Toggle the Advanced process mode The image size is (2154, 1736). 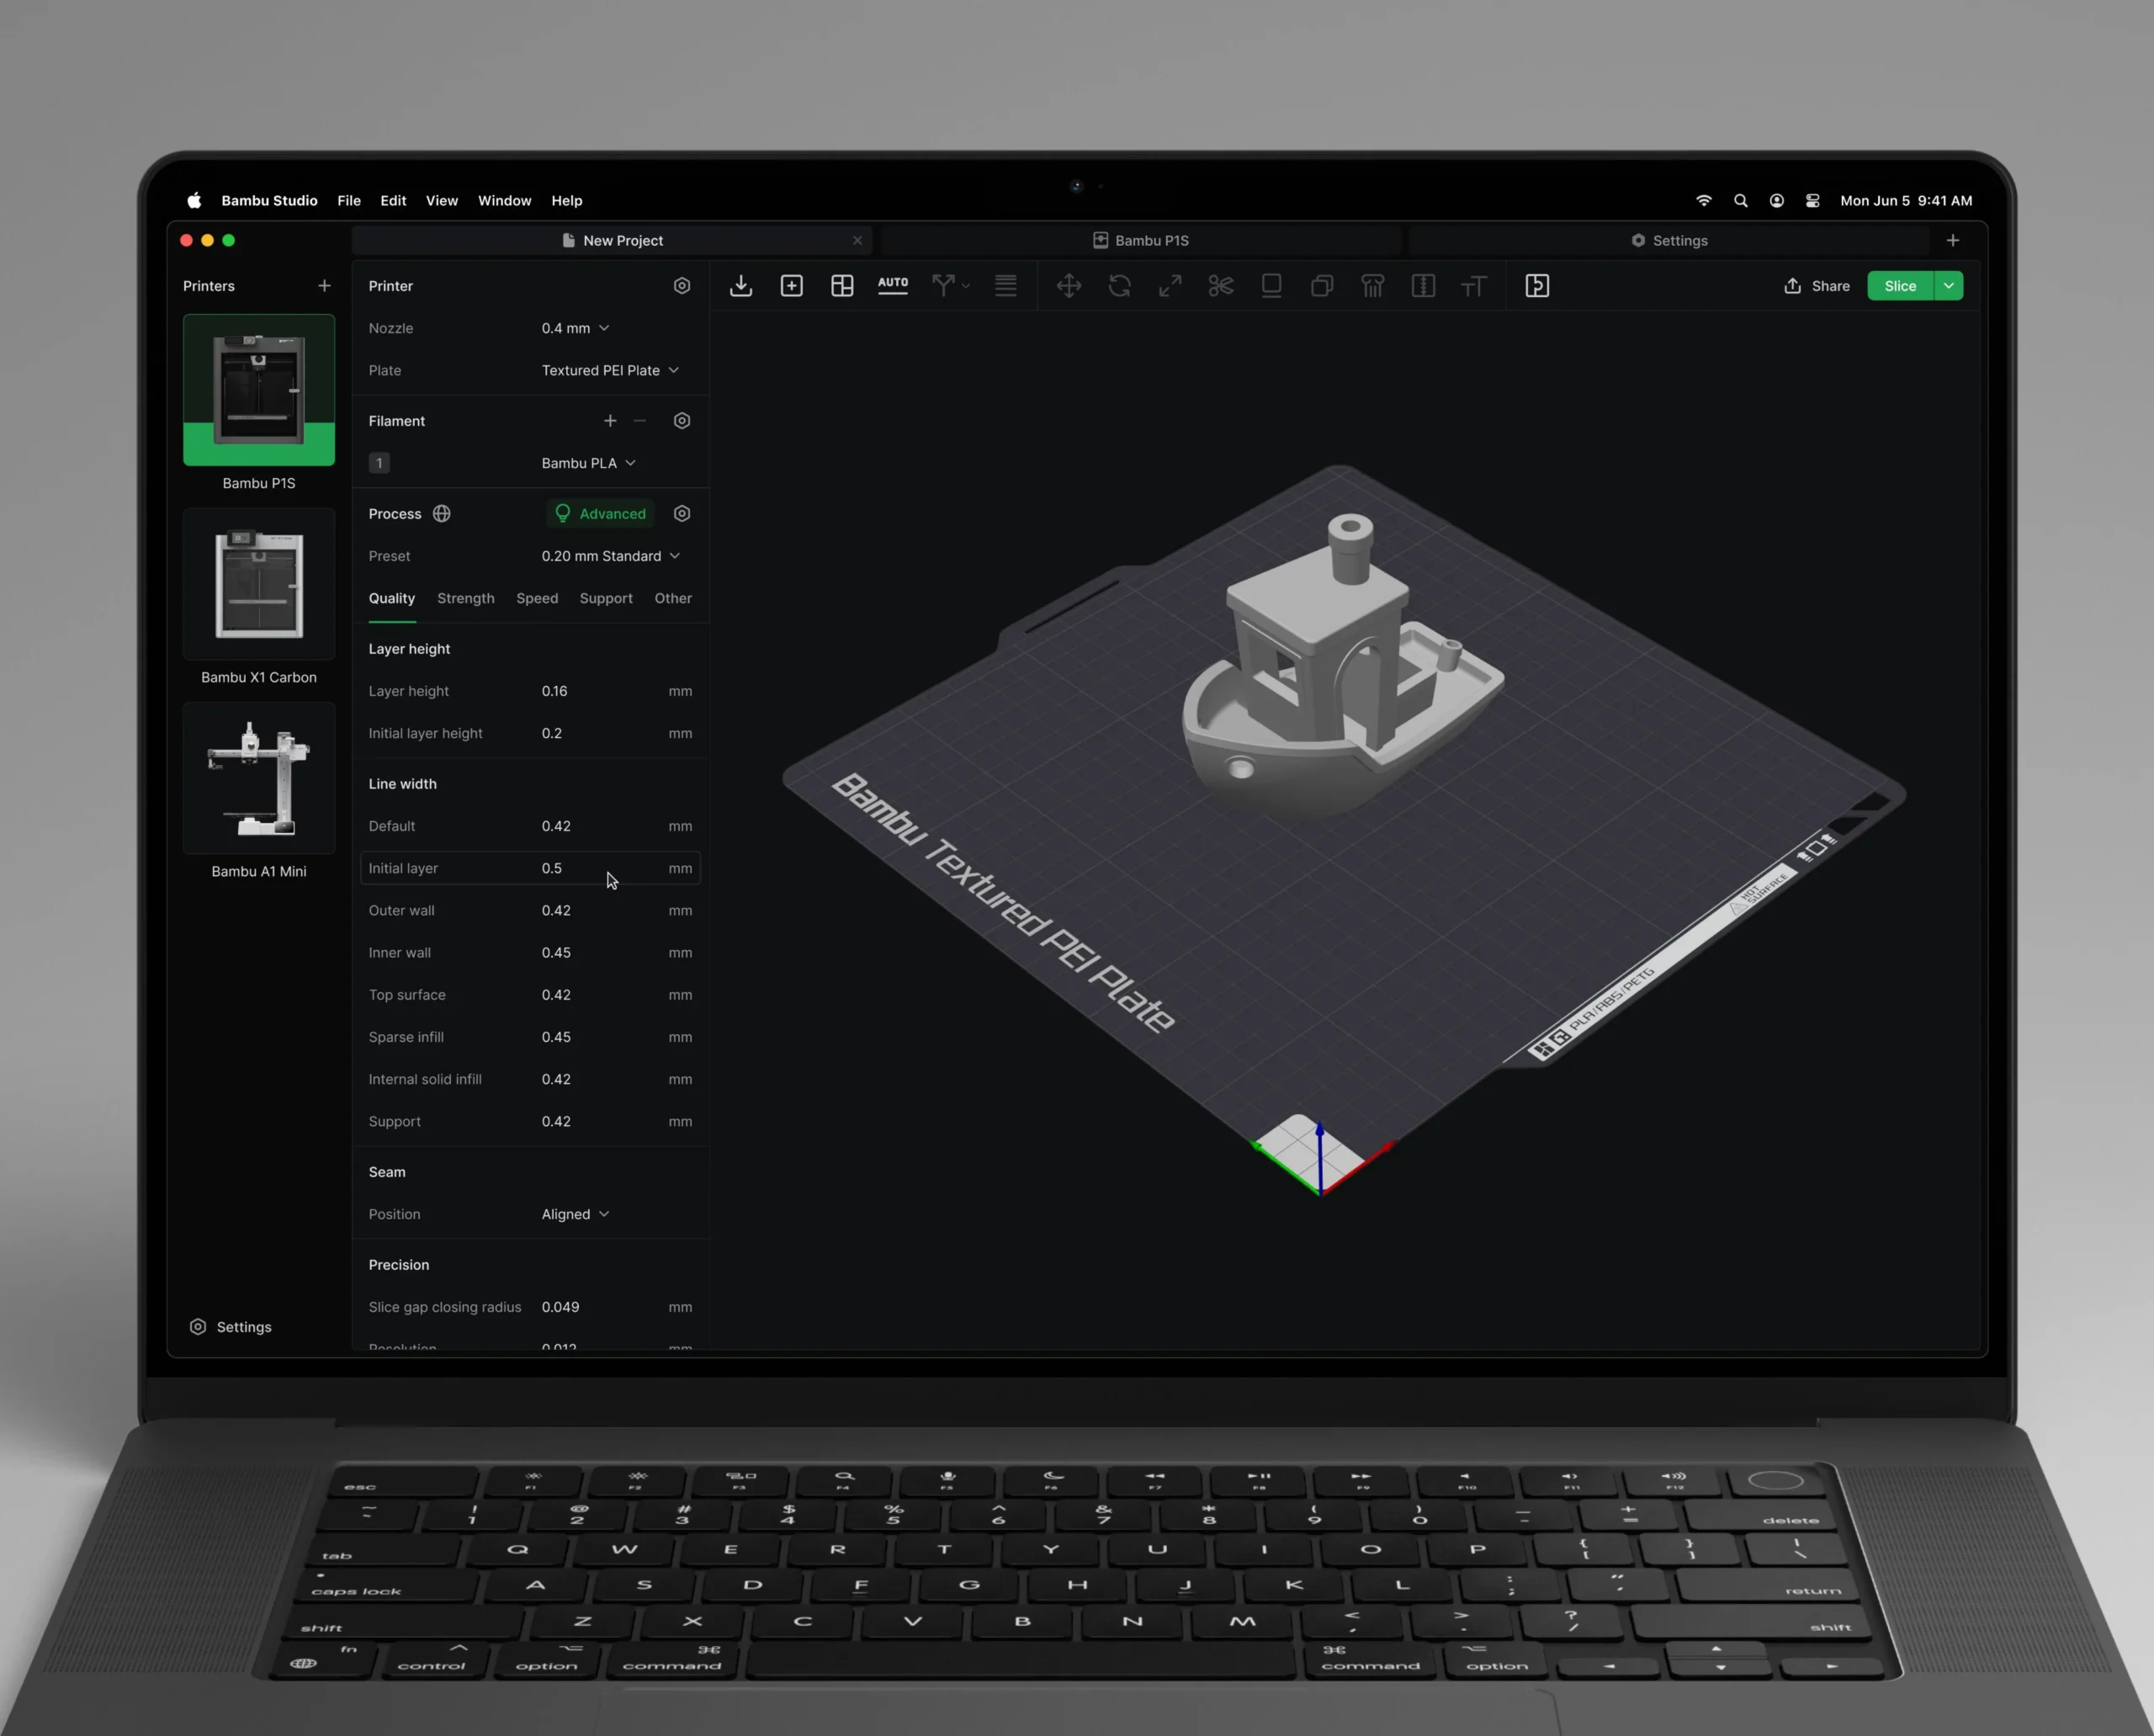(x=601, y=514)
